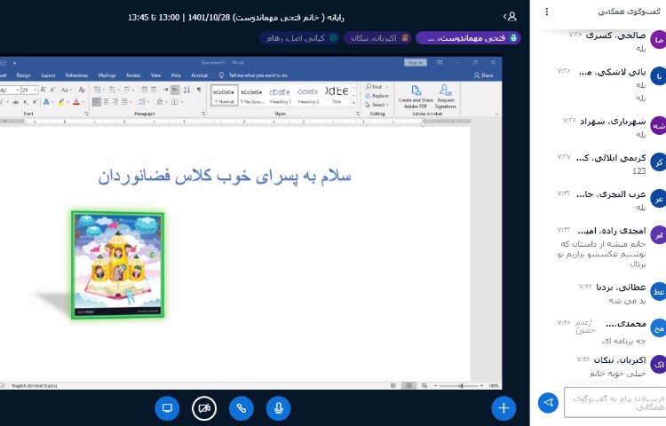
Task: Open the Change Case (Aa) dropdown
Action: pyautogui.click(x=66, y=90)
